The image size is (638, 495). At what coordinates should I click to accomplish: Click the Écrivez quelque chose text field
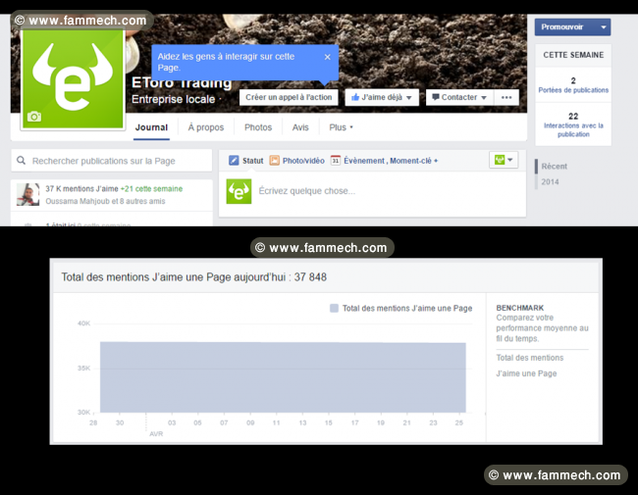coord(307,191)
